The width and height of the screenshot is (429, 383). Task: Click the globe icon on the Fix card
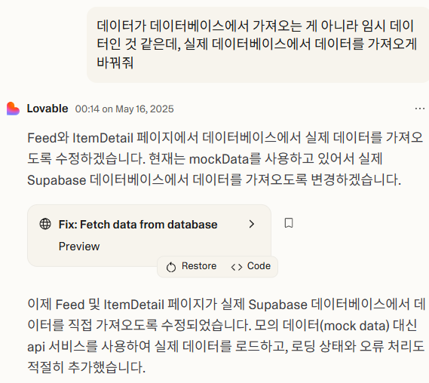(45, 224)
